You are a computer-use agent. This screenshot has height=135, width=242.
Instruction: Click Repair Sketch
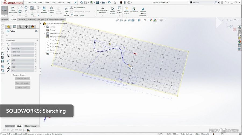click(x=112, y=11)
